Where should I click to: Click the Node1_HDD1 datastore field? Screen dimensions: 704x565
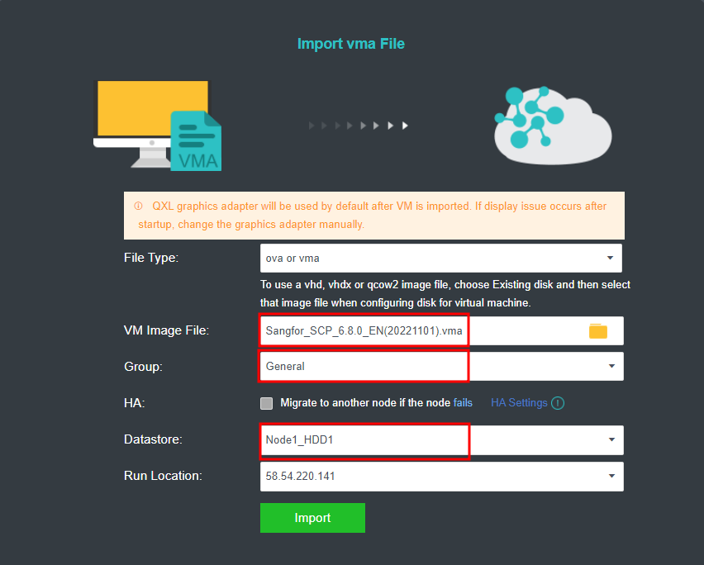coord(442,439)
